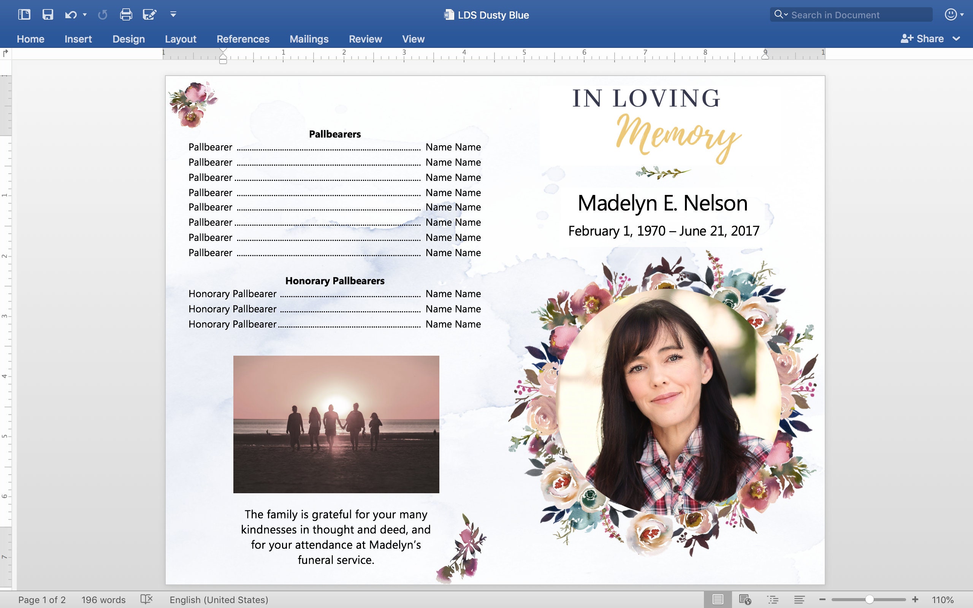Open the smiley feedback menu
Viewport: 973px width, 608px height.
(x=954, y=14)
